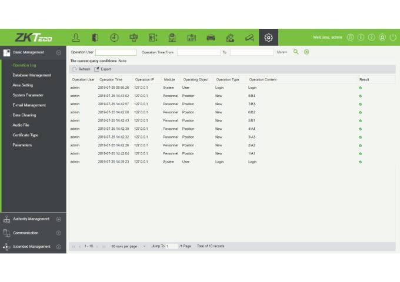
Task: Select the System gear icon
Action: [268, 38]
